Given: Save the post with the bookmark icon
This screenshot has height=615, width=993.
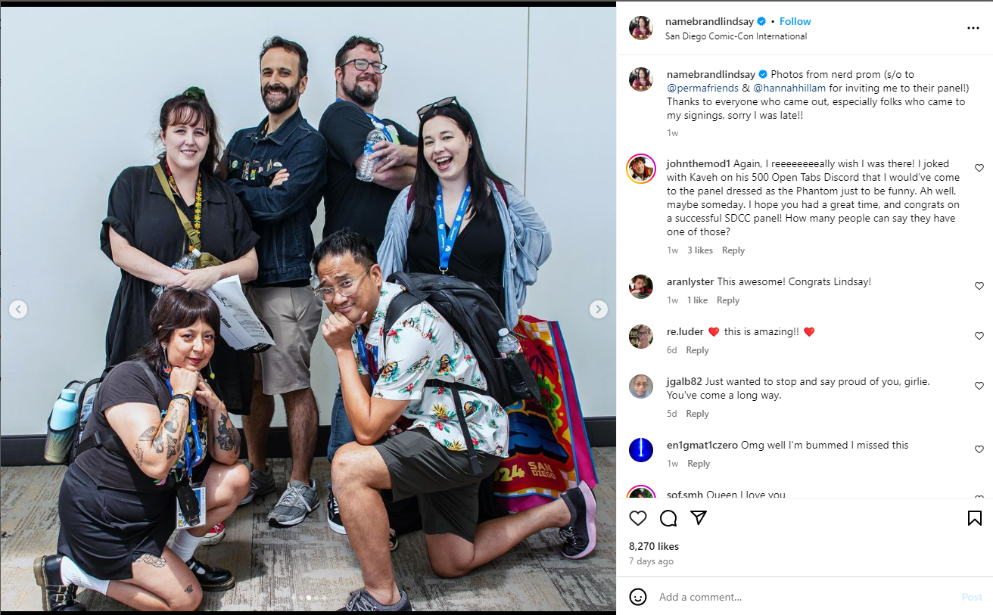Looking at the screenshot, I should [x=975, y=518].
